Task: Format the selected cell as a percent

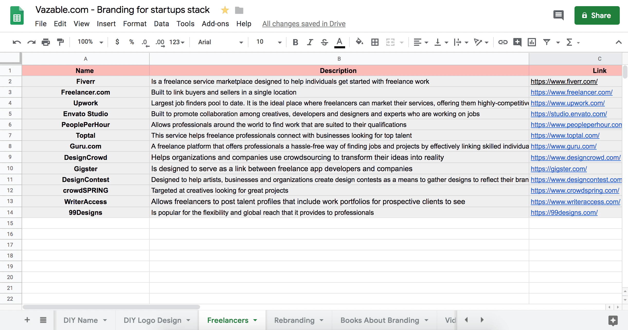Action: (132, 42)
